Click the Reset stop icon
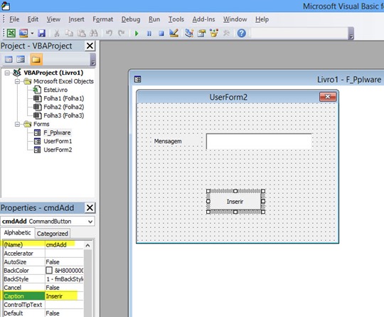 (161, 33)
